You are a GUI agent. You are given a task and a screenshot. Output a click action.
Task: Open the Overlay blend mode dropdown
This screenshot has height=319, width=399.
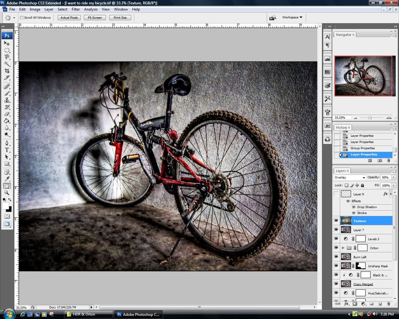click(x=350, y=177)
